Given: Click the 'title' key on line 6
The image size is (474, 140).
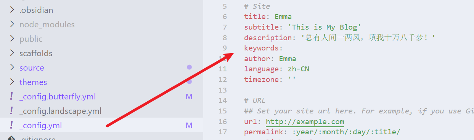Looking at the screenshot, I should [x=255, y=17].
